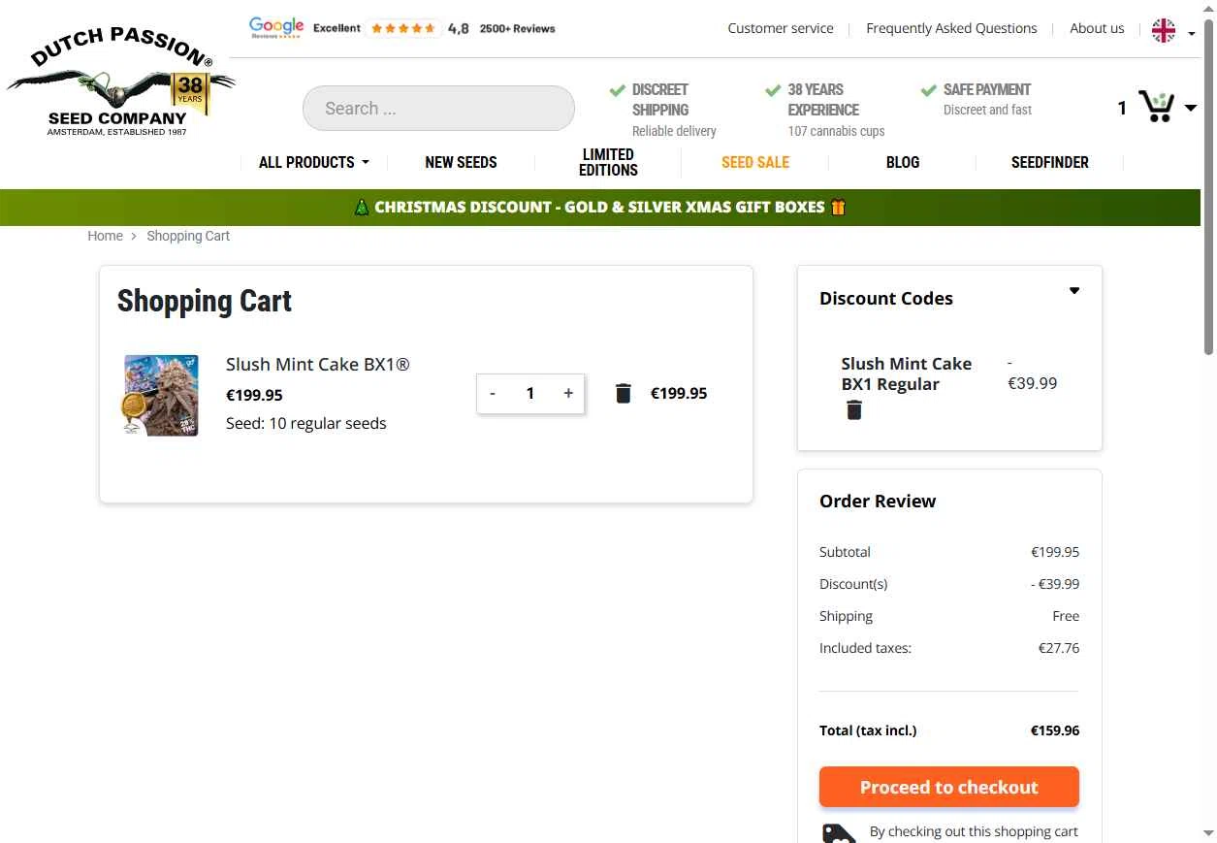Collapse the Discount Codes panel
Screen dimensions: 1217x843
click(1074, 291)
